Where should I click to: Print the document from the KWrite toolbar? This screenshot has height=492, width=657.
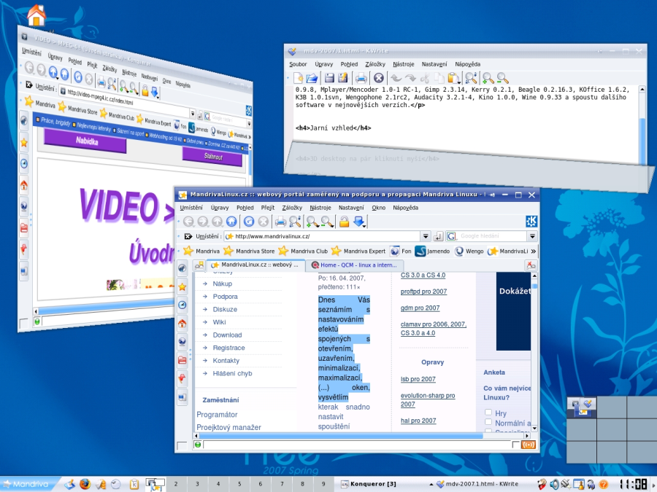point(361,78)
